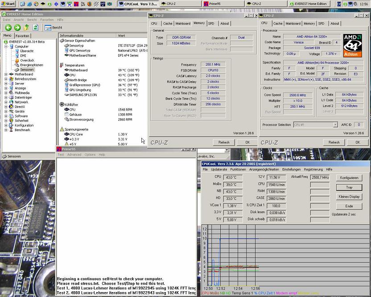The image size is (371, 297).
Task: Click the Ende button in CPUCooL
Action: click(349, 206)
